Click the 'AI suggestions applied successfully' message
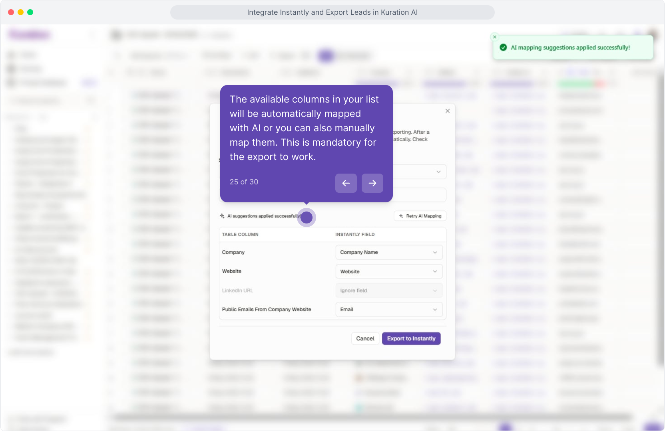665x431 pixels. coord(264,216)
